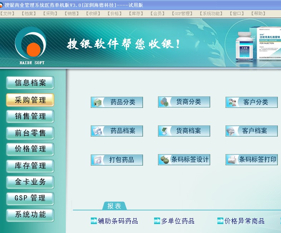Open the 帮助 menu

click(258, 14)
